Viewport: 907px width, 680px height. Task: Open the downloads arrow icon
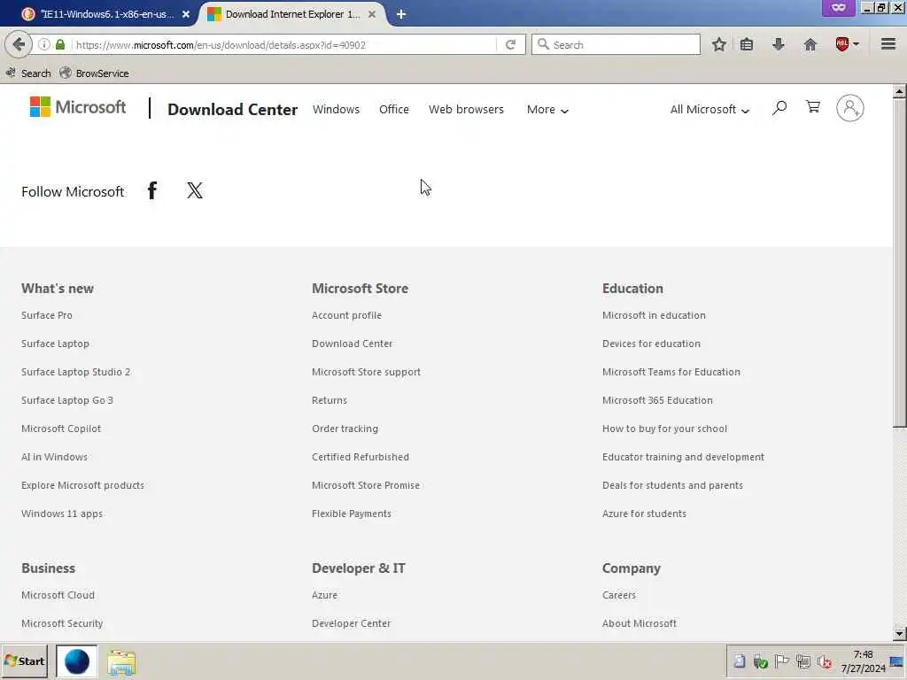tap(779, 44)
